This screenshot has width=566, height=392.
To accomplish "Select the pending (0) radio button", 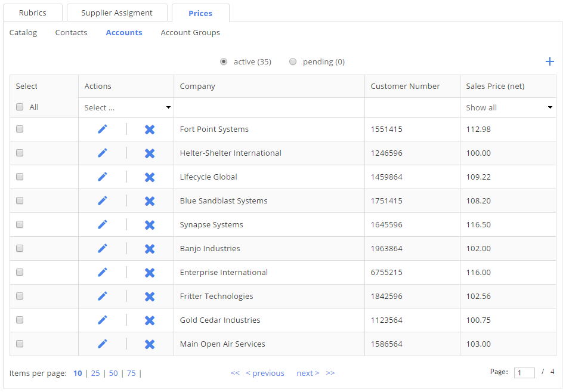I will (293, 61).
